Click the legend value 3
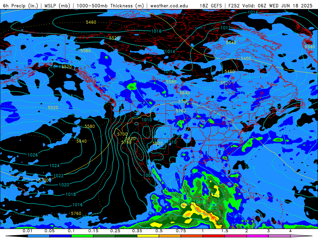This screenshot has height=238, width=318. click(x=269, y=231)
